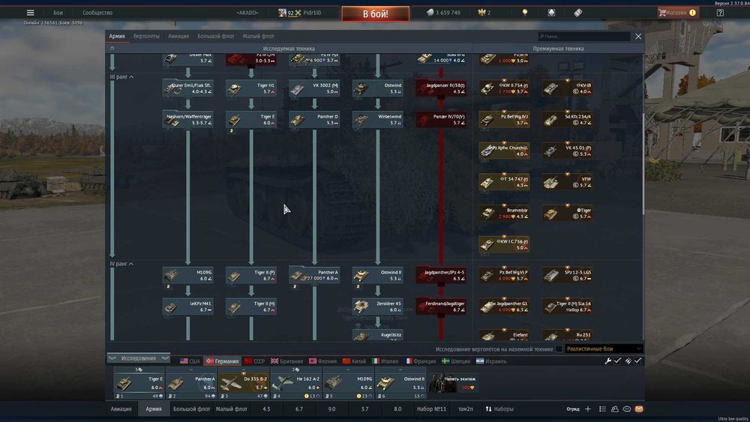Select Ostwind in the tree
750x422 pixels.
pos(378,88)
